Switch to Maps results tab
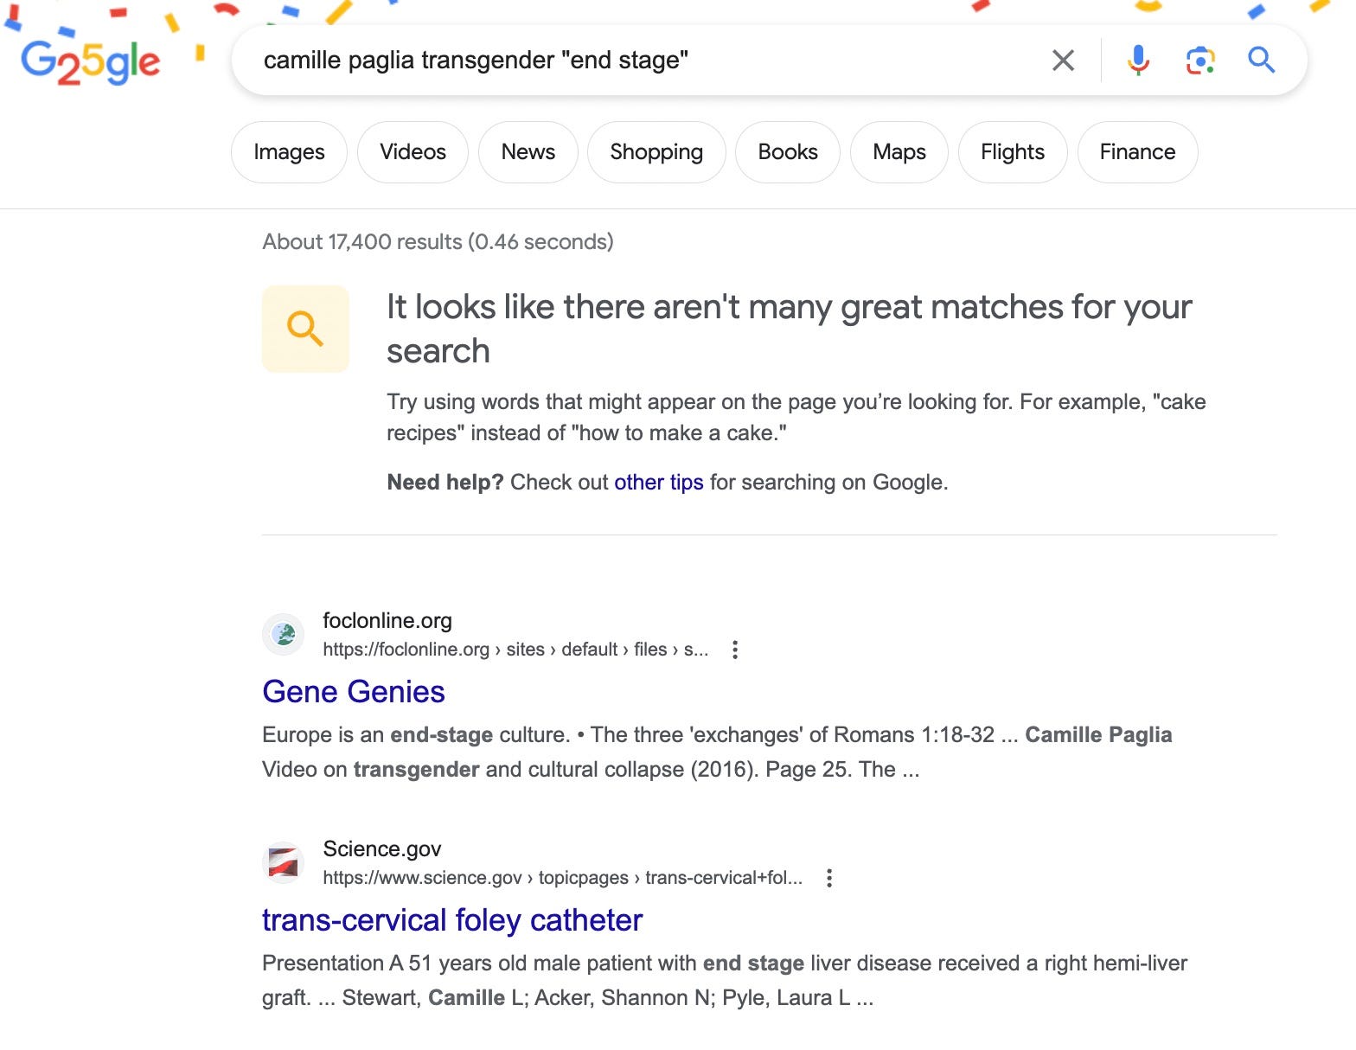Image resolution: width=1356 pixels, height=1050 pixels. click(899, 152)
